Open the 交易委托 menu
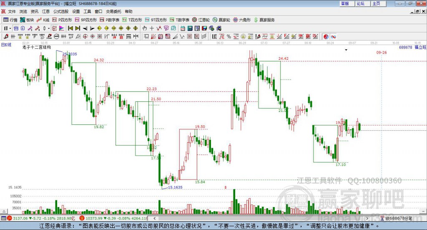 (x=113, y=11)
